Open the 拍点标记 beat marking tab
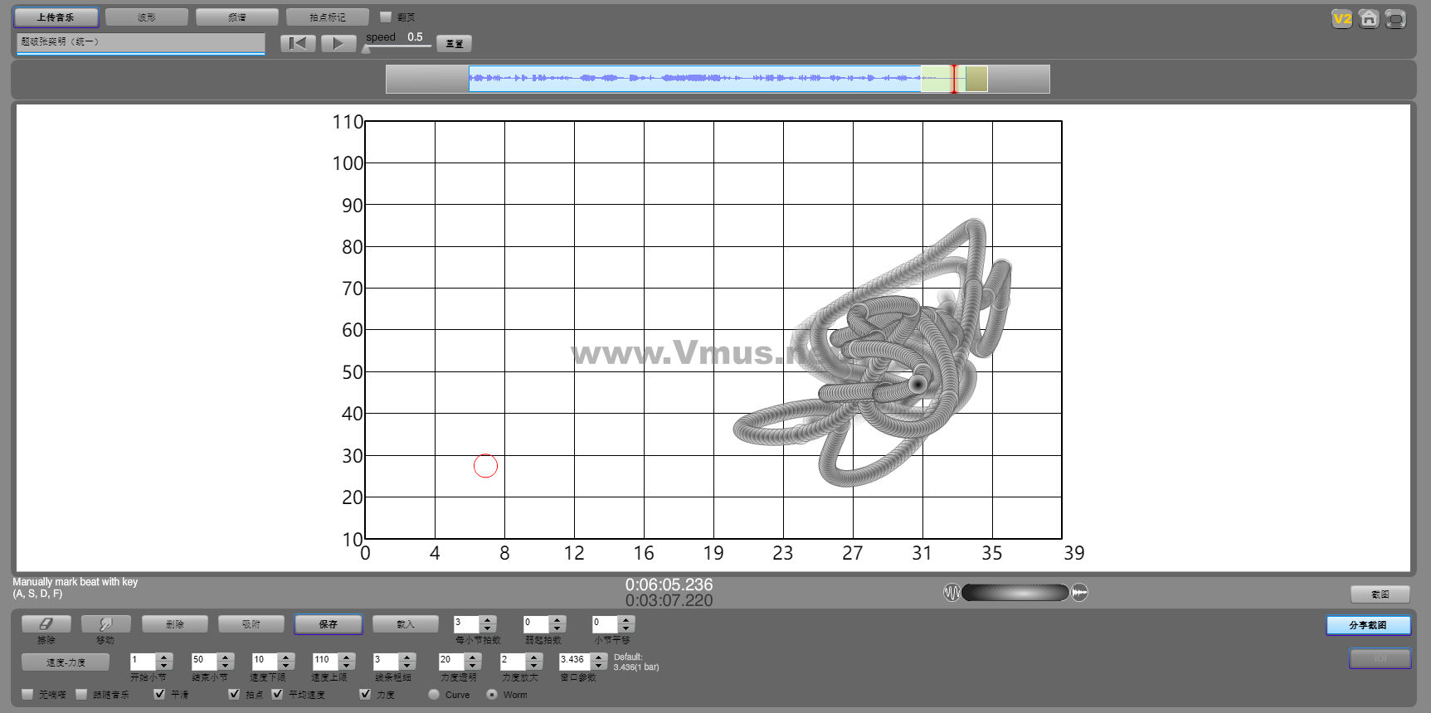 click(x=328, y=17)
